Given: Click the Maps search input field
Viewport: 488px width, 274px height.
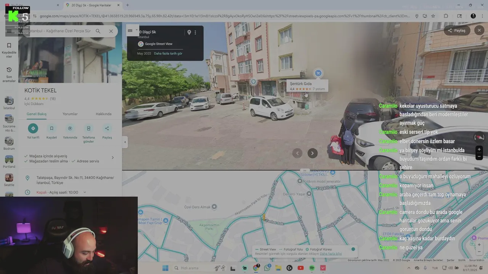Looking at the screenshot, I should tap(59, 31).
